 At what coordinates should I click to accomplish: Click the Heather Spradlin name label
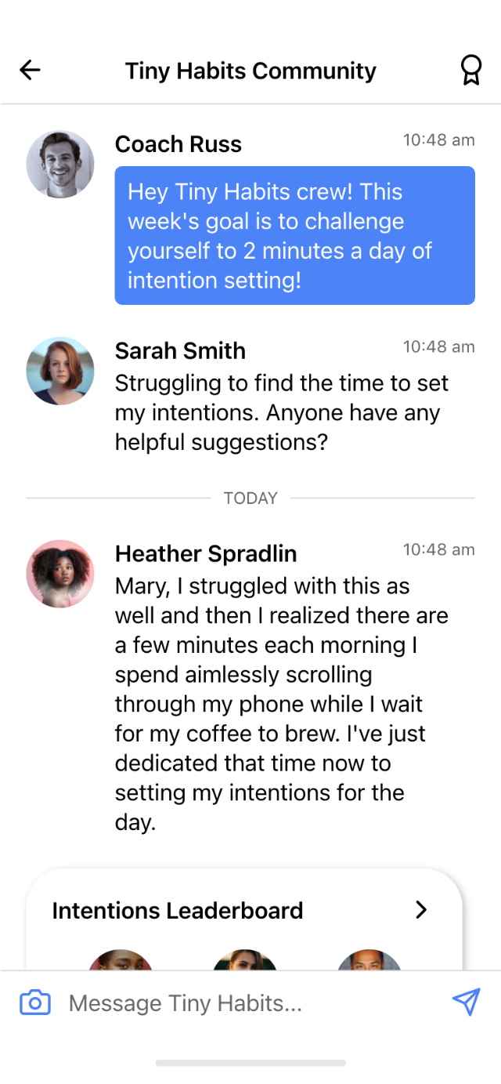tap(206, 553)
